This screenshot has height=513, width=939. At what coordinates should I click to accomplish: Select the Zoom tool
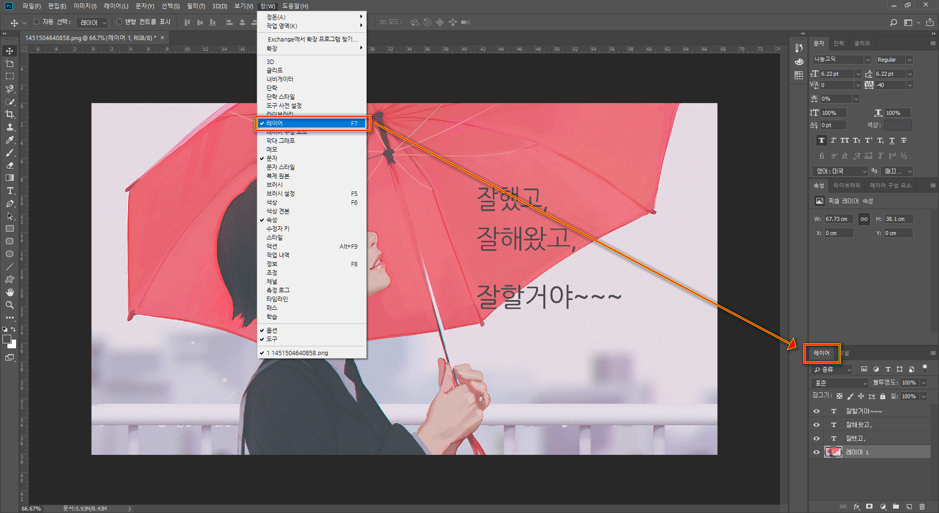(x=9, y=305)
